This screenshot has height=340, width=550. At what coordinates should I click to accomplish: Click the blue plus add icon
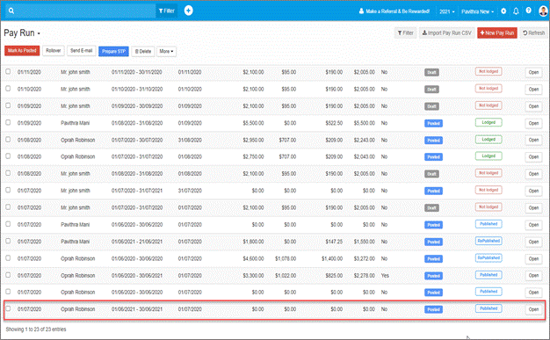pos(188,11)
